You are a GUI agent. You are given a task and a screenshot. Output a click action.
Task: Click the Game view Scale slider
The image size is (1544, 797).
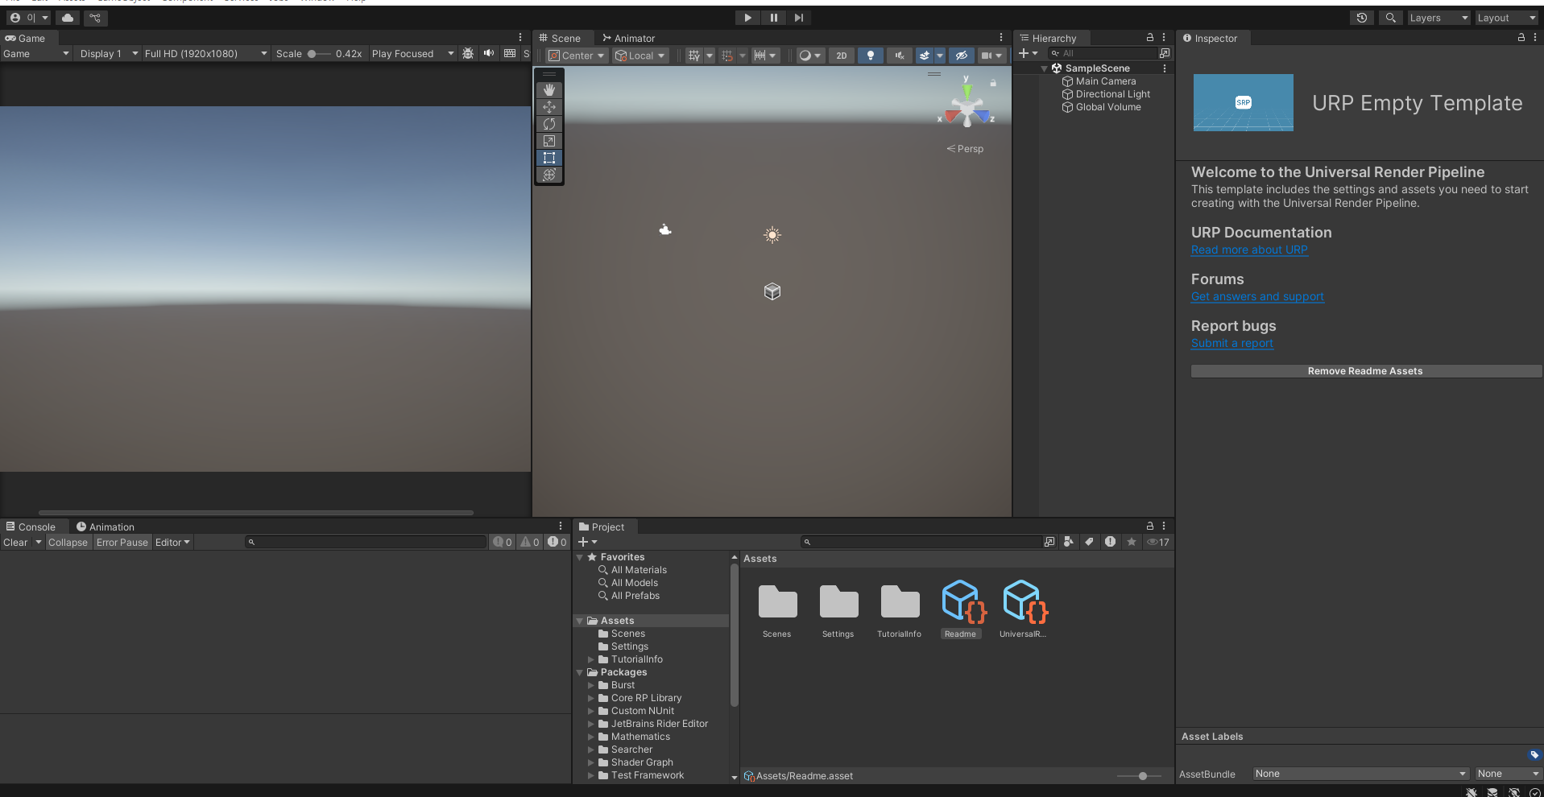pyautogui.click(x=319, y=54)
